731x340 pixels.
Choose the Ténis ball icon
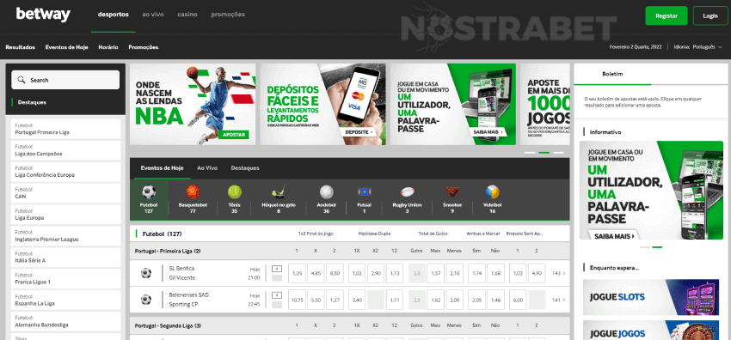(235, 191)
